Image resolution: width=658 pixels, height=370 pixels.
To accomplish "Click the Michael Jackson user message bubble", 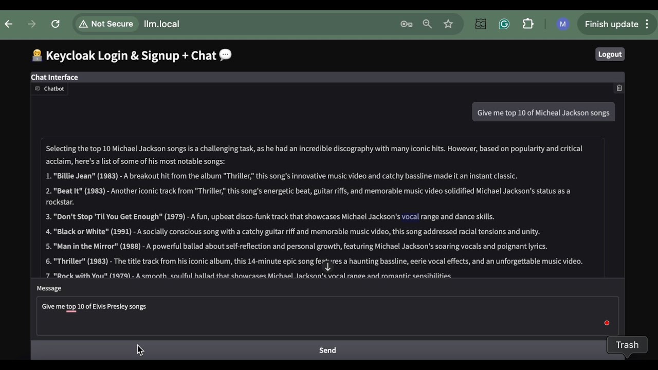I will 543,113.
